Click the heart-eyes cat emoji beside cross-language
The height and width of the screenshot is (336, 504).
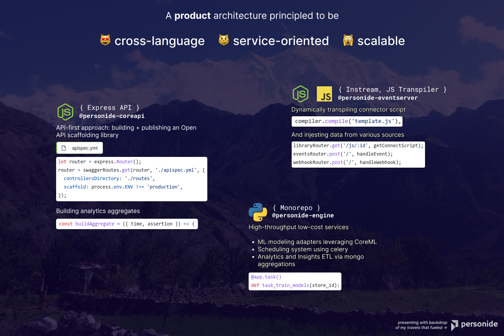tap(106, 40)
